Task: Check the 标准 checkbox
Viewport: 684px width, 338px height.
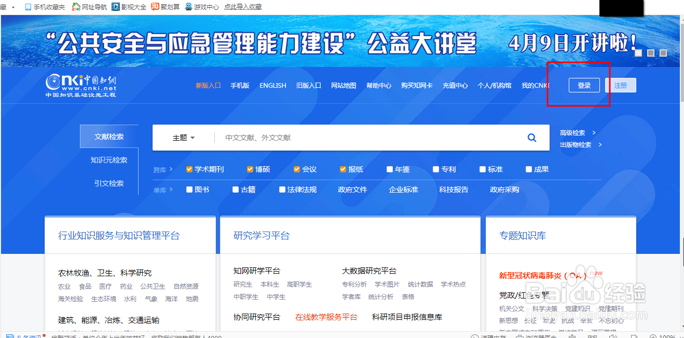Action: pos(483,169)
